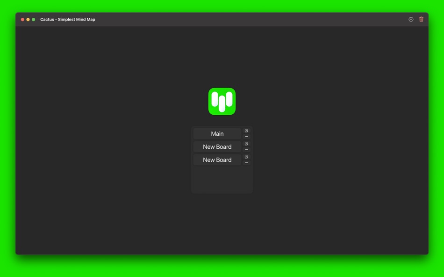Remove the Main board using its minus icon
The width and height of the screenshot is (444, 277).
[x=246, y=137]
